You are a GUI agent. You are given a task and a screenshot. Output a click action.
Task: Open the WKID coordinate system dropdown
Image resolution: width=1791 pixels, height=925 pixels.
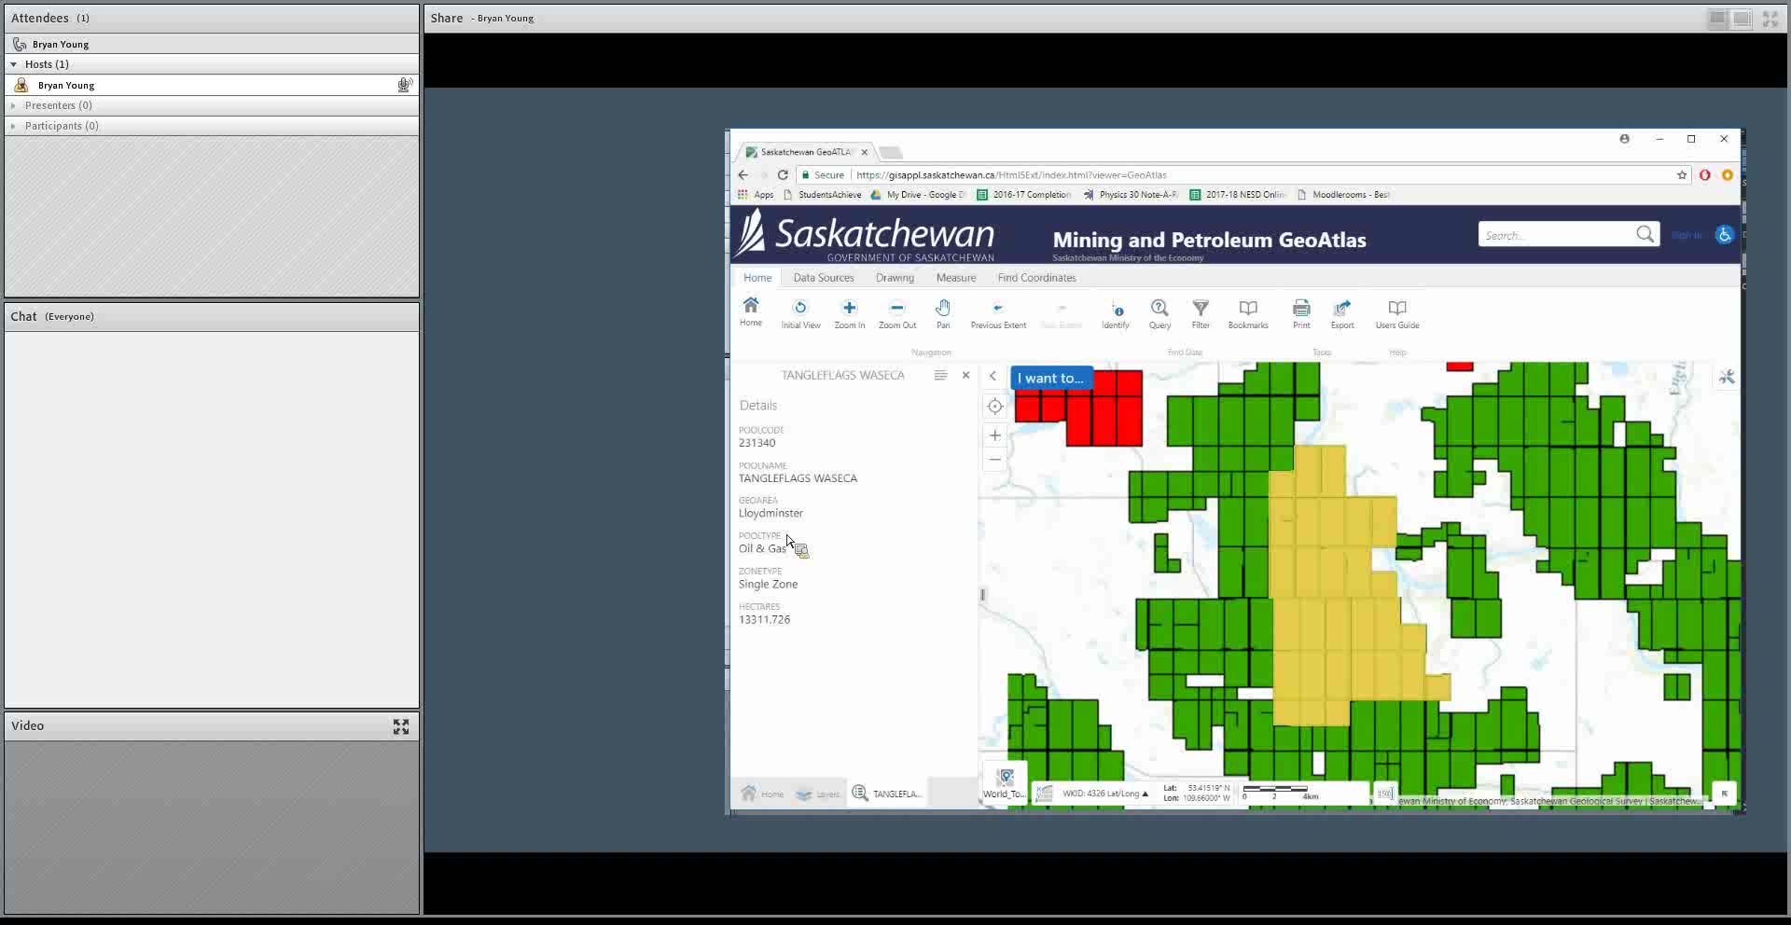click(1104, 794)
